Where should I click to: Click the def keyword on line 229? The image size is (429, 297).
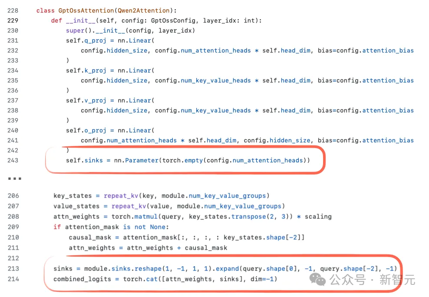point(56,20)
